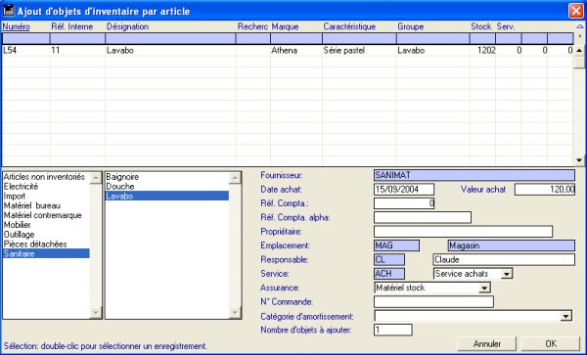587x355 pixels.
Task: Click the filter field under Numéro
Action: [25, 38]
